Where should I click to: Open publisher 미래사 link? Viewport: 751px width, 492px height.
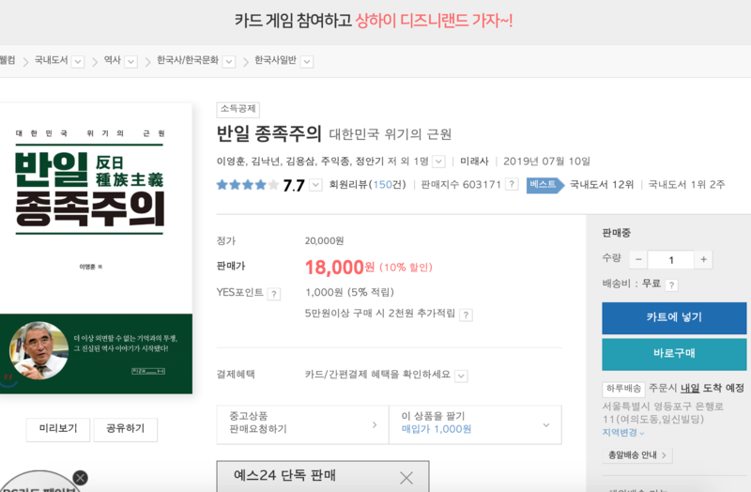coord(474,161)
